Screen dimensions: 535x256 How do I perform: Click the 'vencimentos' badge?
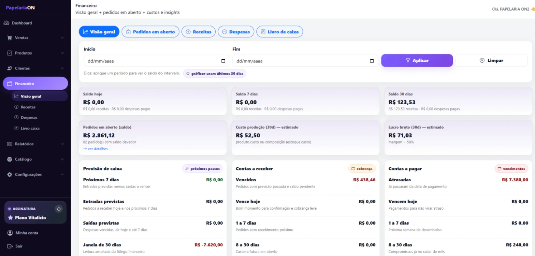click(511, 168)
